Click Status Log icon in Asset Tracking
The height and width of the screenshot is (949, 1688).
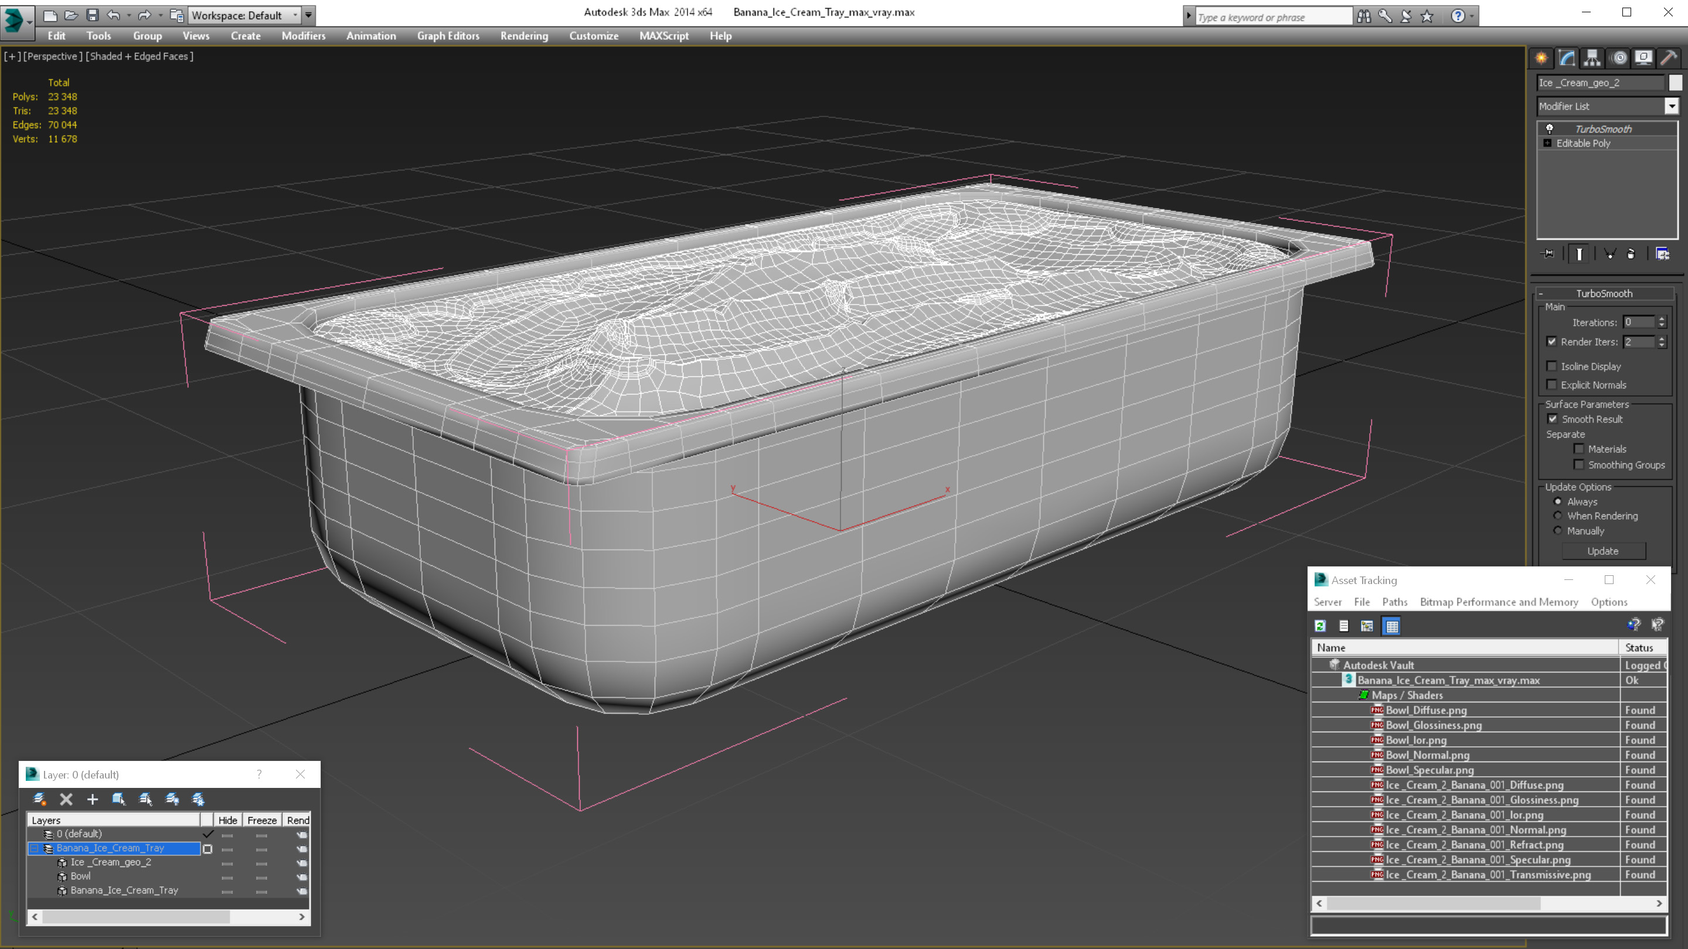click(1344, 626)
